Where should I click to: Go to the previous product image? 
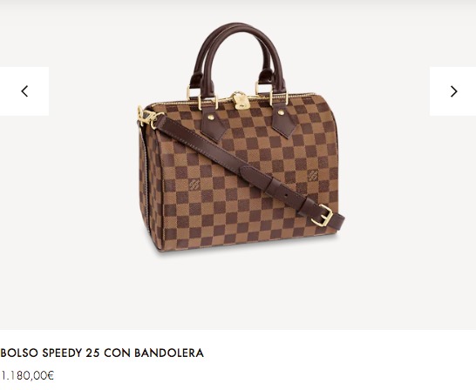pyautogui.click(x=24, y=91)
